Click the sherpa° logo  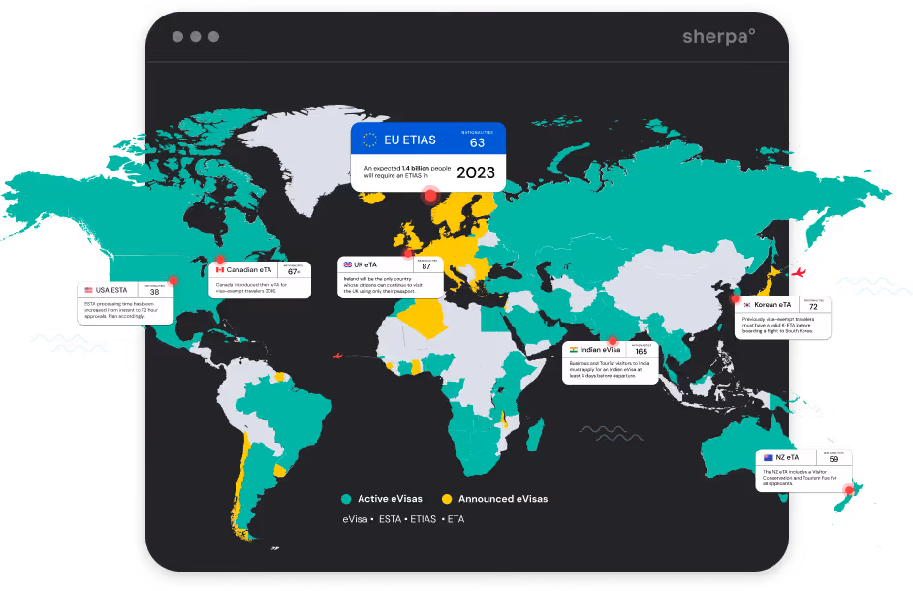718,36
